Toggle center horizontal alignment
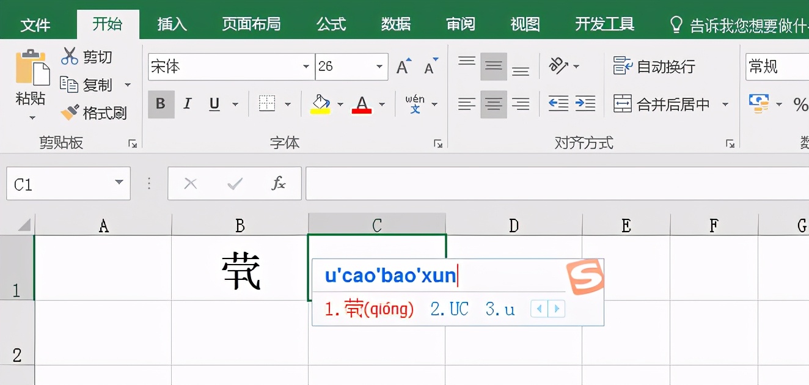809x385 pixels. pos(494,104)
